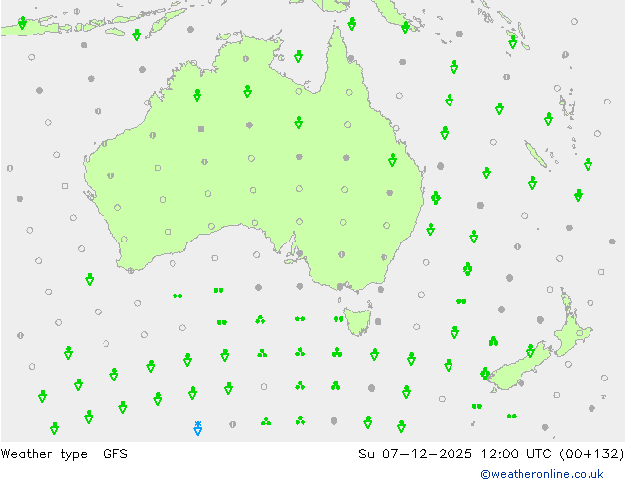625x483 pixels.
Task: Click the 'Su 07-12-2025 12:00 UTC' timestamp
Action: [454, 454]
